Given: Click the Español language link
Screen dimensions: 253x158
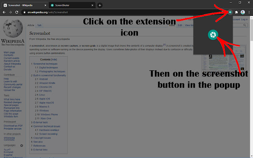Looking at the screenshot, I should click(8, 155).
